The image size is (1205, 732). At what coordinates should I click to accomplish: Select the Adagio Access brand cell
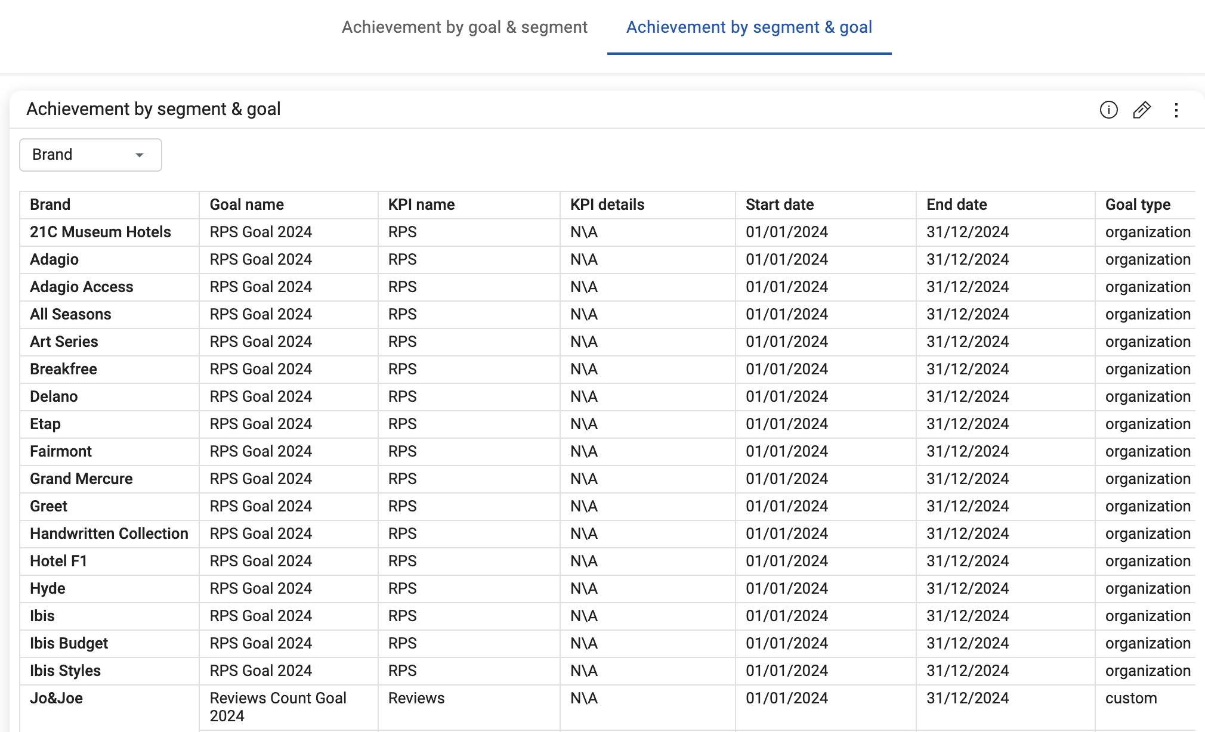point(109,287)
